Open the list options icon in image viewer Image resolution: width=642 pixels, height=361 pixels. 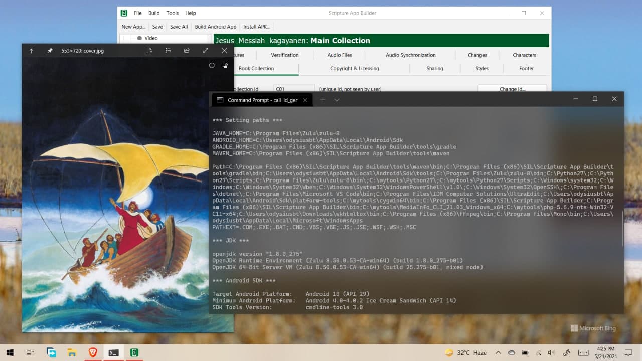tap(168, 51)
